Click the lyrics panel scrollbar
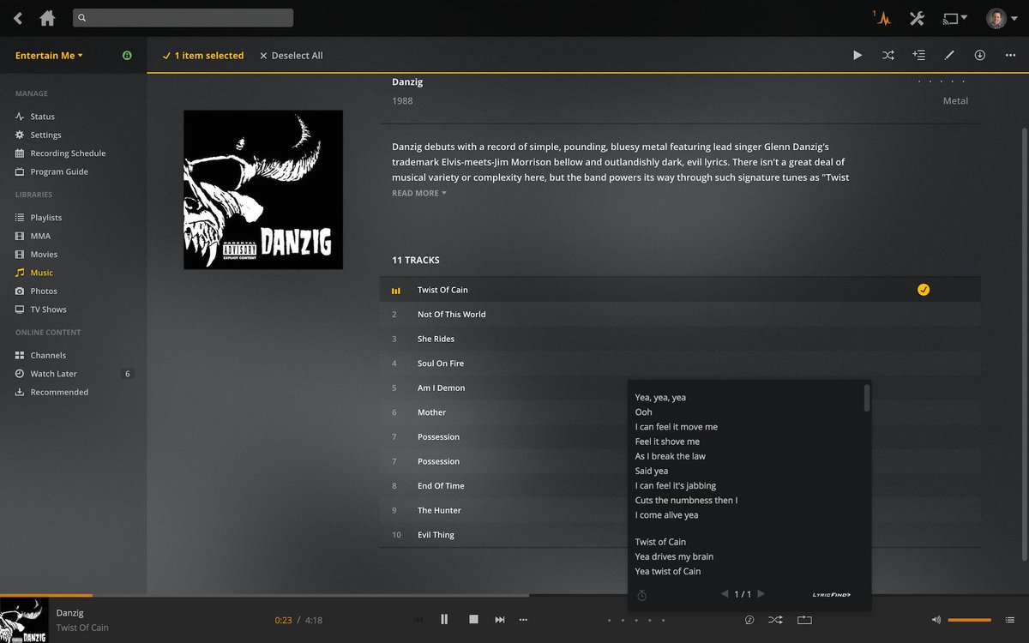This screenshot has height=643, width=1029. [867, 398]
